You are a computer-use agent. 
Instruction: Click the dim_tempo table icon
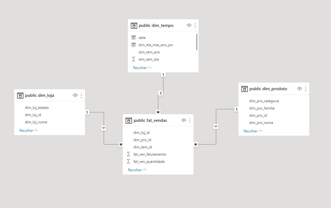coord(134,26)
